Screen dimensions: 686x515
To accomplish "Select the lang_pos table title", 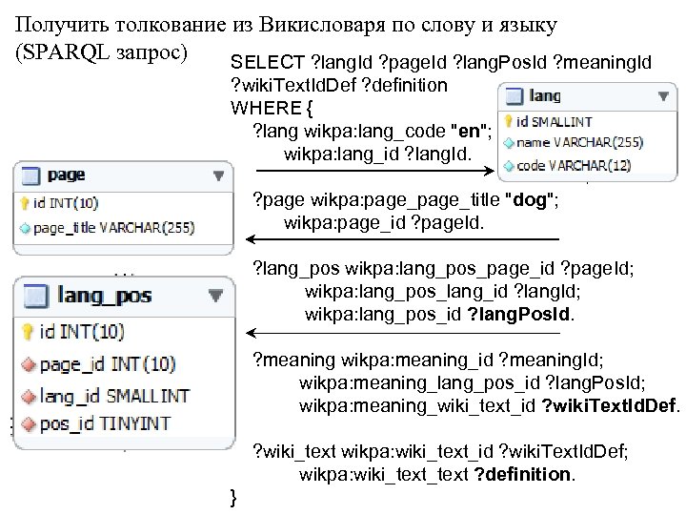I will [x=105, y=296].
